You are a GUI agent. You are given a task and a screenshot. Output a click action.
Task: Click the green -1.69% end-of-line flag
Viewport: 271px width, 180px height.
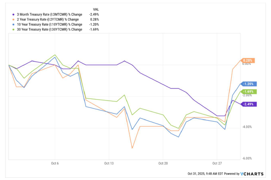coord(248,92)
